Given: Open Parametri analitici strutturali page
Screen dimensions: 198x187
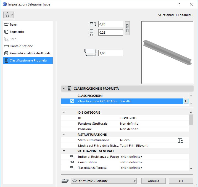Looking at the screenshot, I should 28,53.
